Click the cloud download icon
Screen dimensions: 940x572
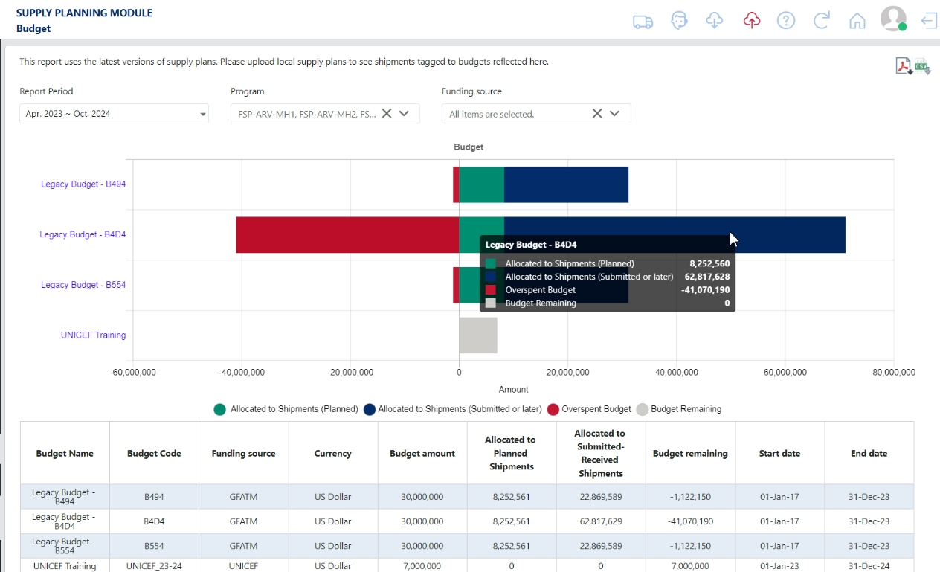(714, 20)
